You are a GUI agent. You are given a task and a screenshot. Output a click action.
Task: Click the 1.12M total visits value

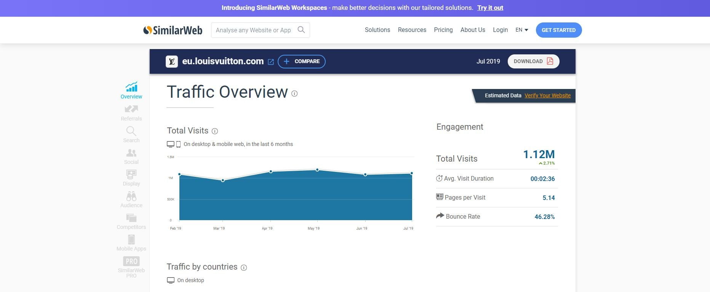point(539,154)
